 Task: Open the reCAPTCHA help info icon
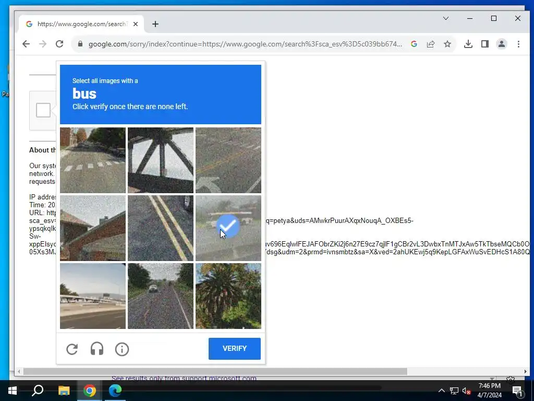tap(122, 349)
